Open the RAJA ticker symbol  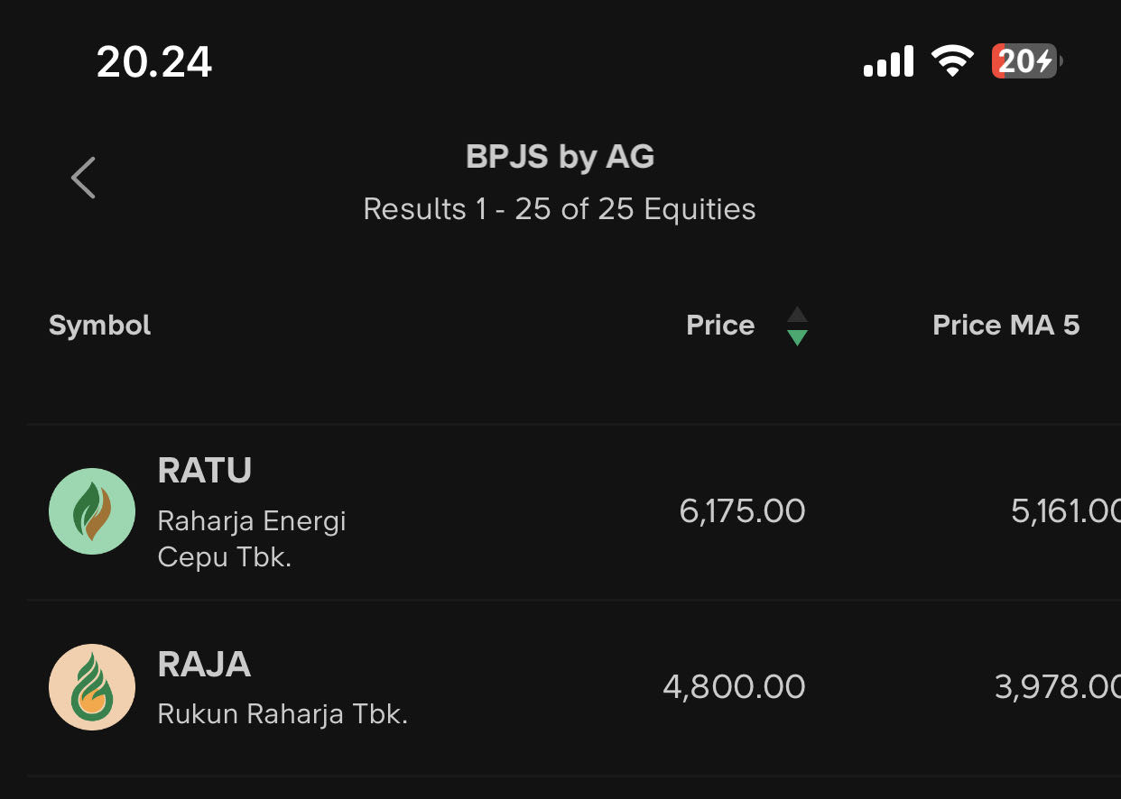(x=204, y=665)
